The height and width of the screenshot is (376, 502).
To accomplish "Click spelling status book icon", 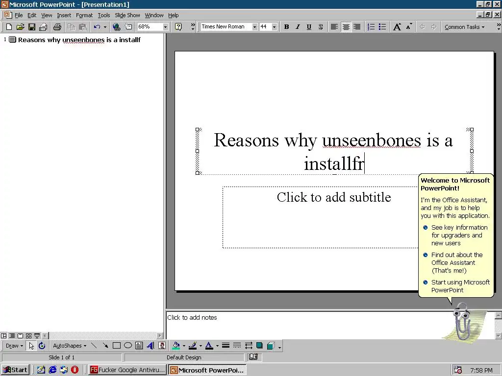I will pyautogui.click(x=253, y=357).
